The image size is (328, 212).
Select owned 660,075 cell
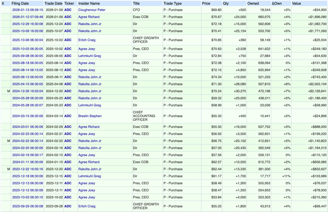[264, 17]
